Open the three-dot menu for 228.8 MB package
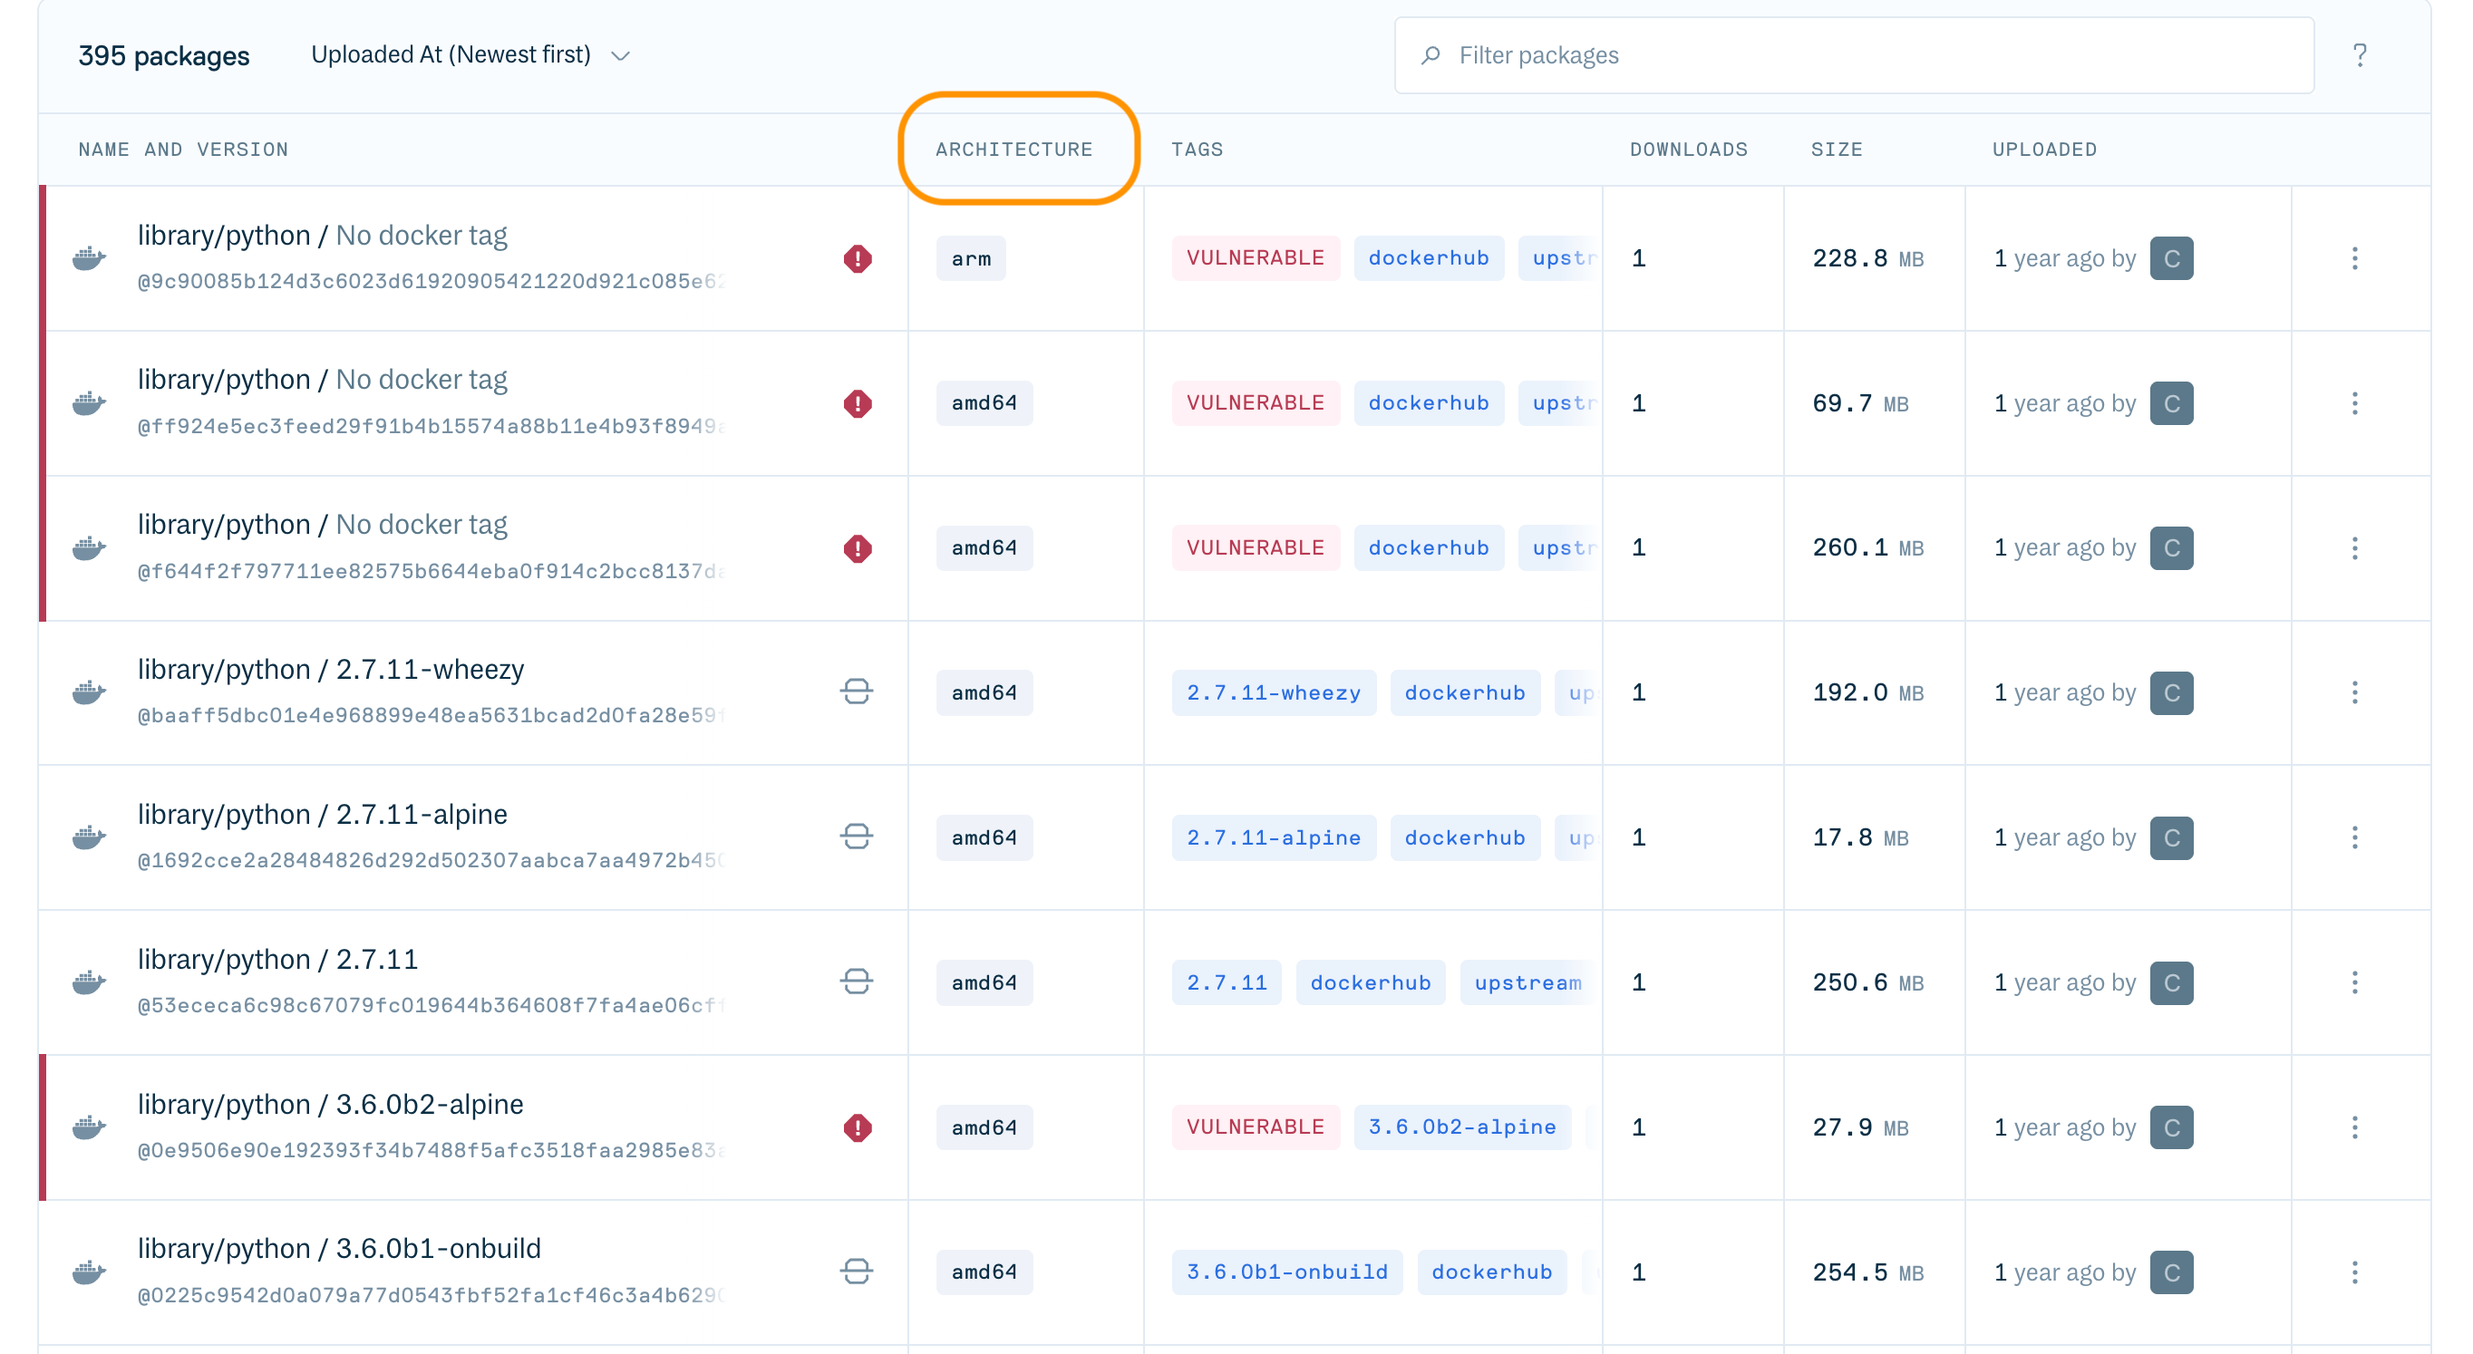Image resolution: width=2473 pixels, height=1354 pixels. coord(2354,258)
